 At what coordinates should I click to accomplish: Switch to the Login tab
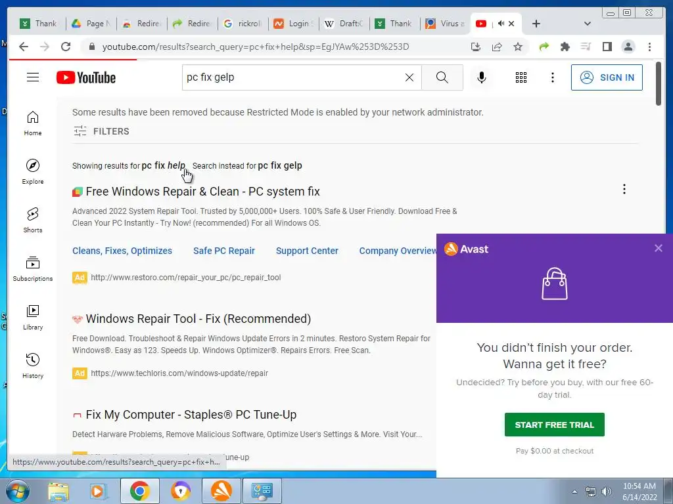(293, 24)
